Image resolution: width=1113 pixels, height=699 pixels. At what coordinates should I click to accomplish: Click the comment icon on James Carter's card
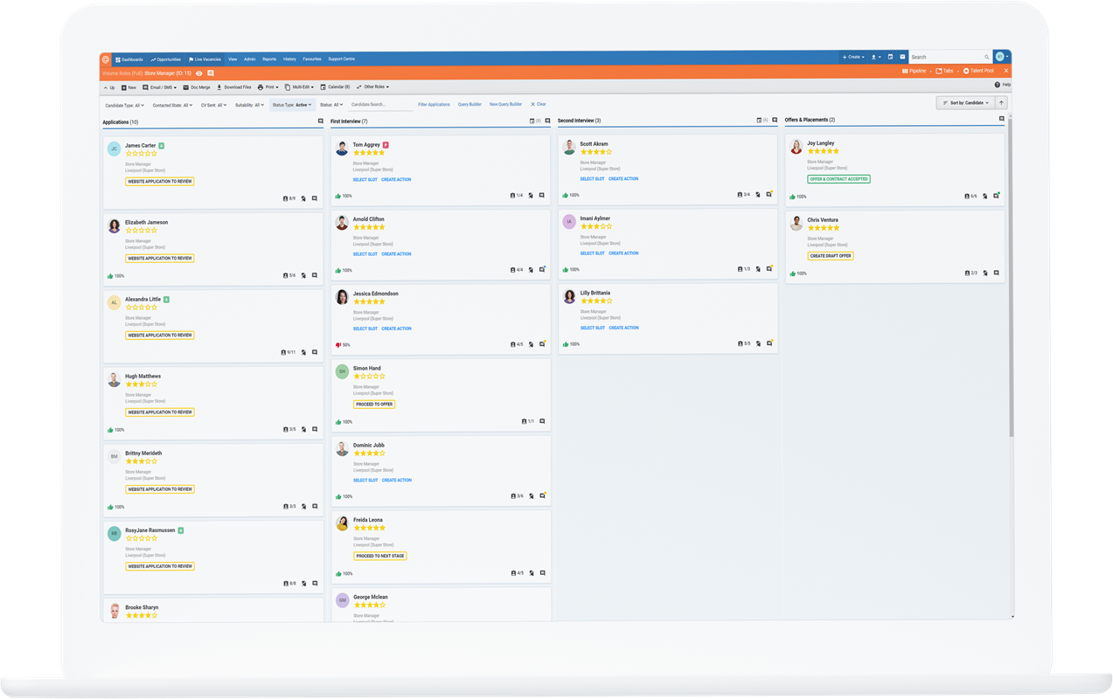pos(314,198)
